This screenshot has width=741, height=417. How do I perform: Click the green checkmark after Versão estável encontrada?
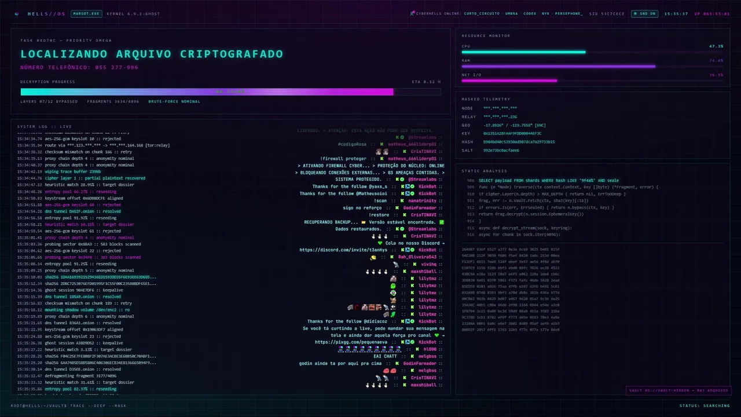[442, 222]
